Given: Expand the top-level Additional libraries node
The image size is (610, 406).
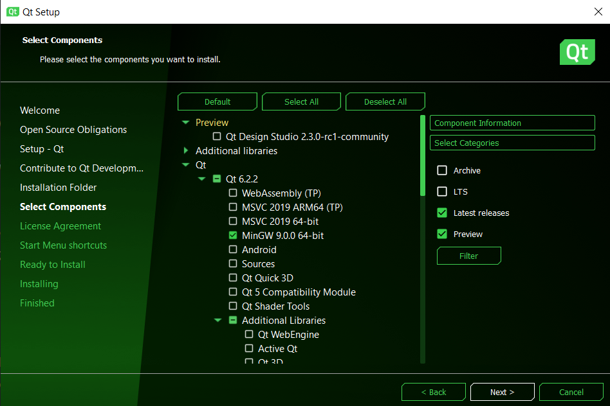Looking at the screenshot, I should 185,150.
